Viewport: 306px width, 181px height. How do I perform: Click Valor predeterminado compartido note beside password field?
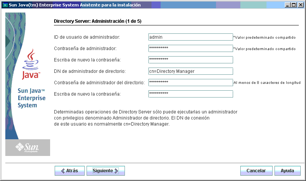click(x=265, y=49)
